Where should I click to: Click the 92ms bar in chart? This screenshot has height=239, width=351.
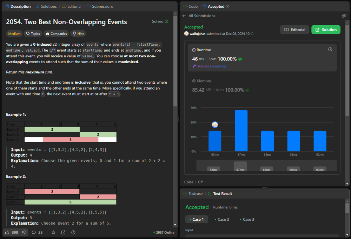(320, 141)
